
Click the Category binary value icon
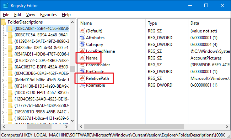pos(82,44)
